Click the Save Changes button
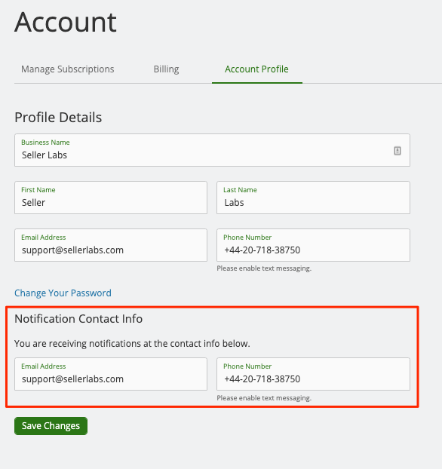442x469 pixels. (x=51, y=426)
